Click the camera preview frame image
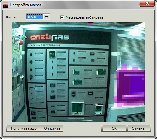This screenshot has width=157, height=139. [x=78, y=72]
